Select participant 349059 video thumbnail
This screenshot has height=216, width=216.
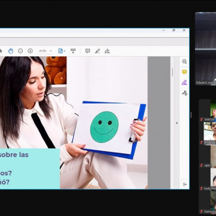pyautogui.click(x=207, y=111)
